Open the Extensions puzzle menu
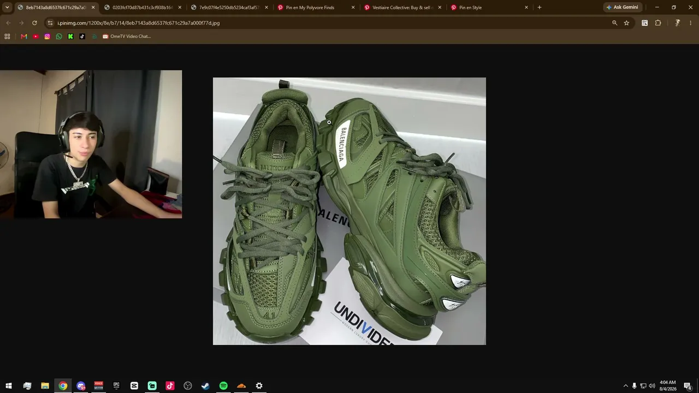This screenshot has height=393, width=699. (658, 23)
